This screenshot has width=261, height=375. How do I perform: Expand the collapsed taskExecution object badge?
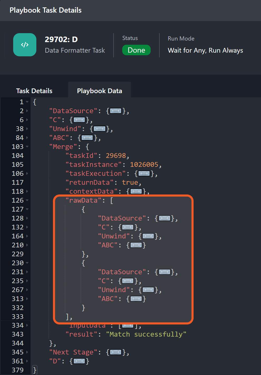pyautogui.click(x=144, y=174)
